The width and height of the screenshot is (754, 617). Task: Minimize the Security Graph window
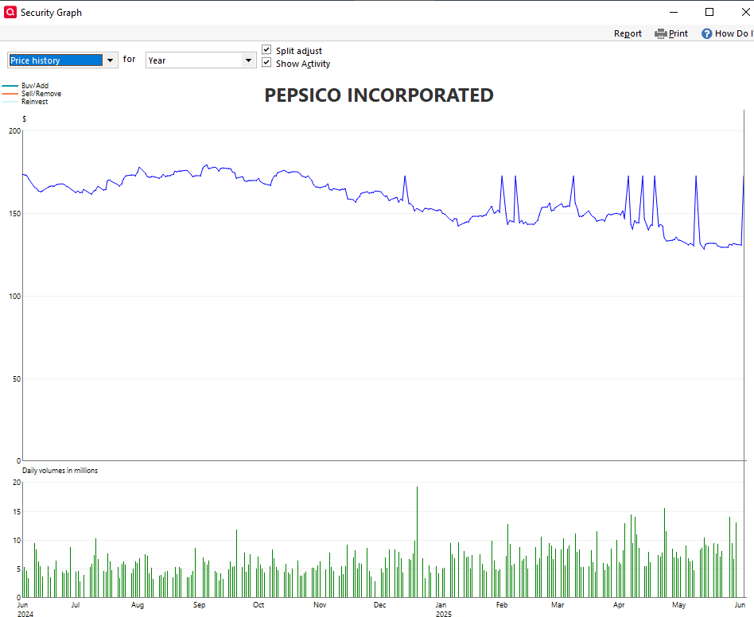pos(674,12)
